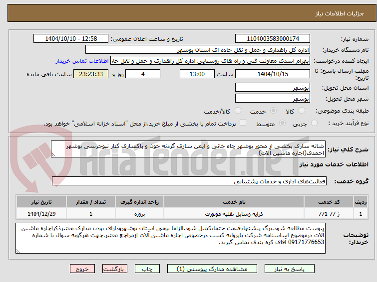377x282 pixels.
Task: Click the شماره نیاز number field
Action: [x=273, y=39]
